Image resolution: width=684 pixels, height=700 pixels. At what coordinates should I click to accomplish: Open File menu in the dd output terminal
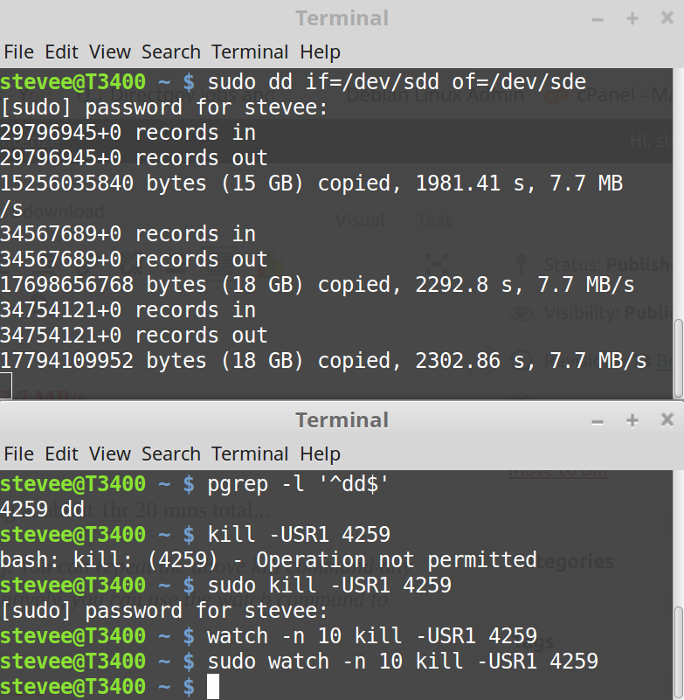pyautogui.click(x=18, y=52)
